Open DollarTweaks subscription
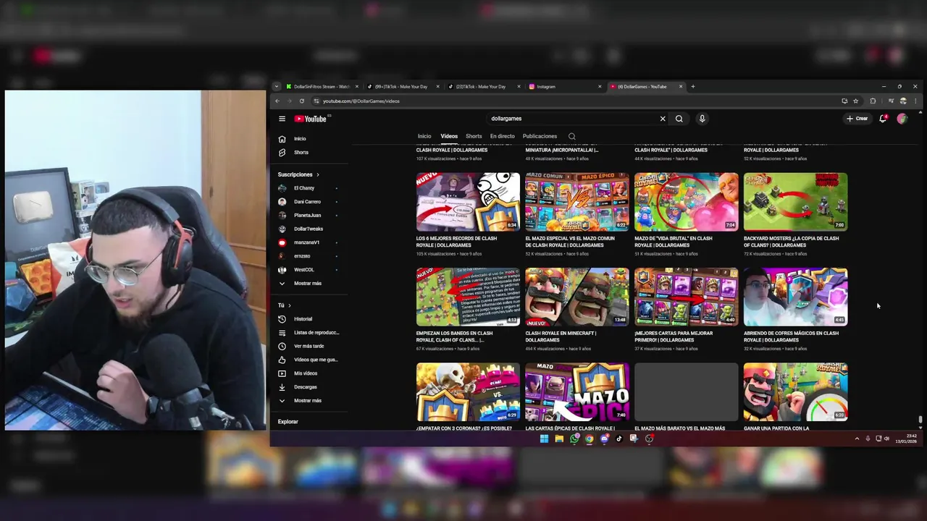The height and width of the screenshot is (521, 927). point(309,229)
